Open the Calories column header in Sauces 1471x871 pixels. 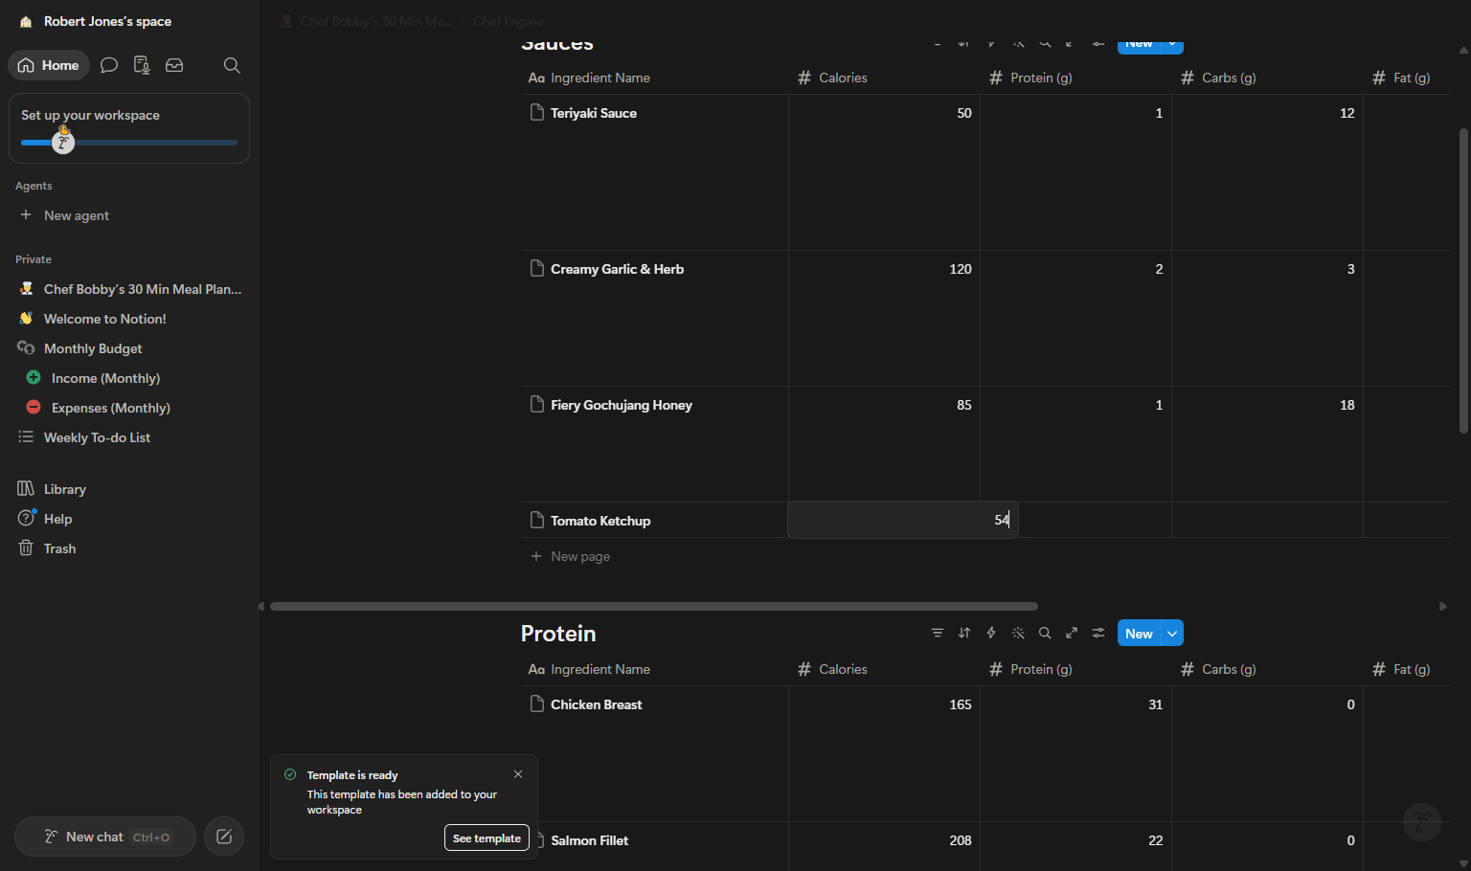[884, 78]
